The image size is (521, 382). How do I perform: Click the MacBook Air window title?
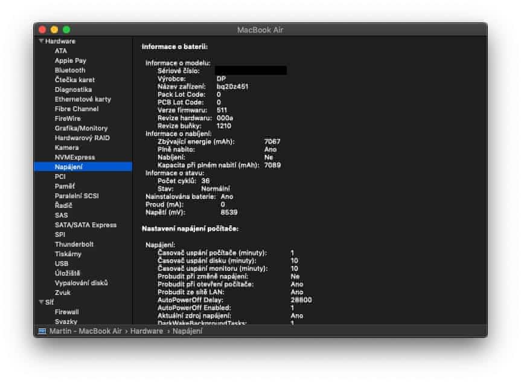pyautogui.click(x=260, y=30)
